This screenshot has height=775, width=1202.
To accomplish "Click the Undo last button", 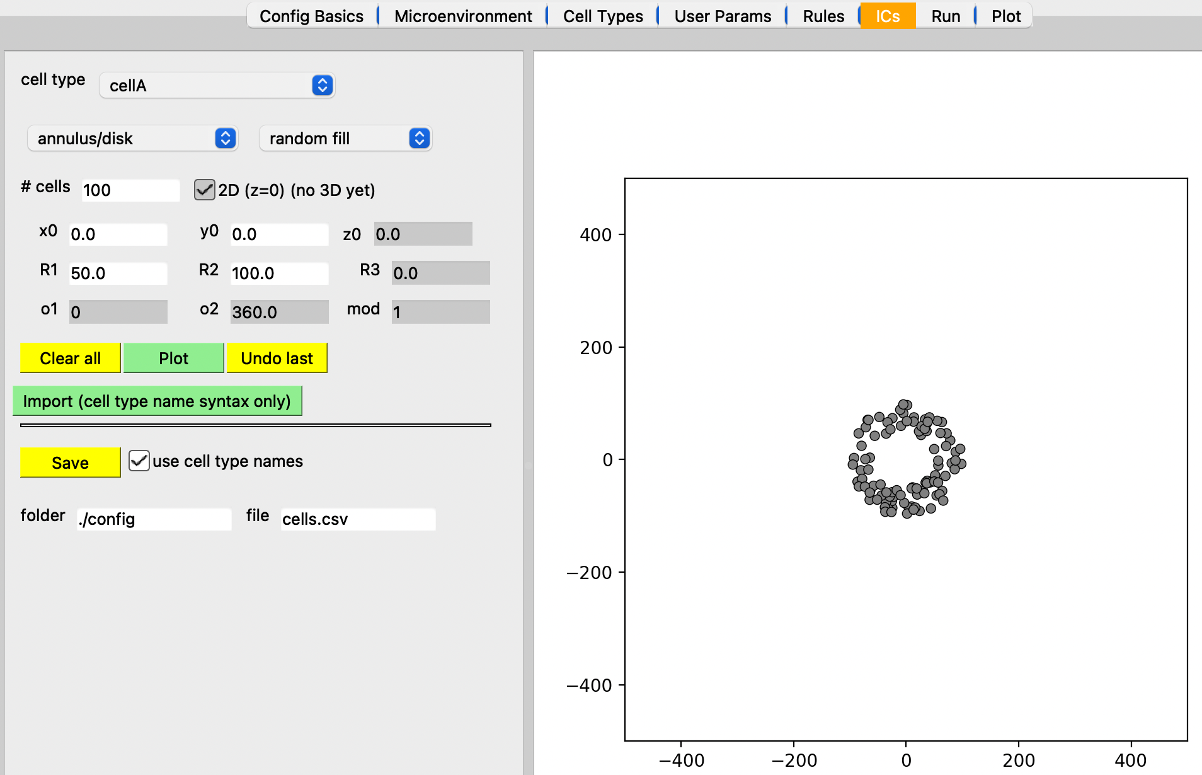I will tap(277, 358).
